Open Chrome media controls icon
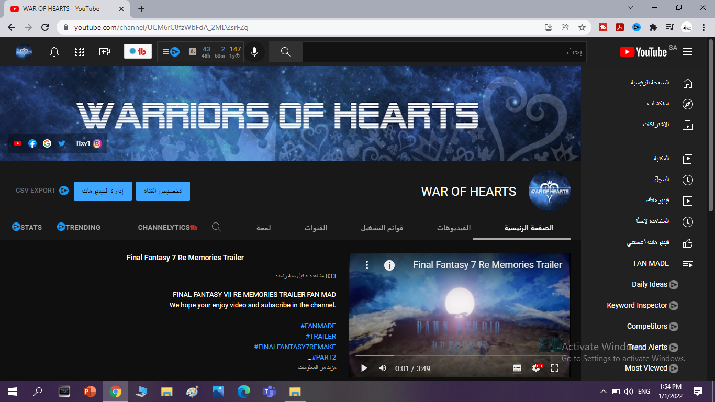Viewport: 715px width, 402px height. (x=669, y=27)
